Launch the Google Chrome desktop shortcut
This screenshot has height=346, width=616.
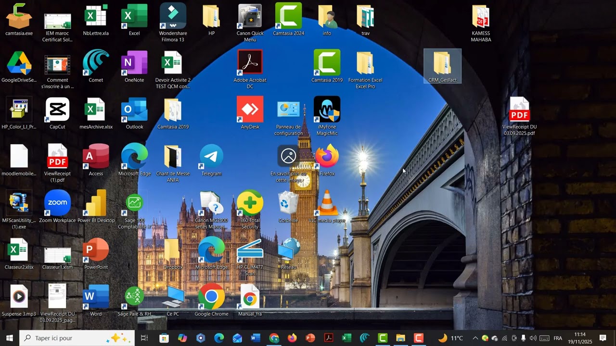(211, 301)
